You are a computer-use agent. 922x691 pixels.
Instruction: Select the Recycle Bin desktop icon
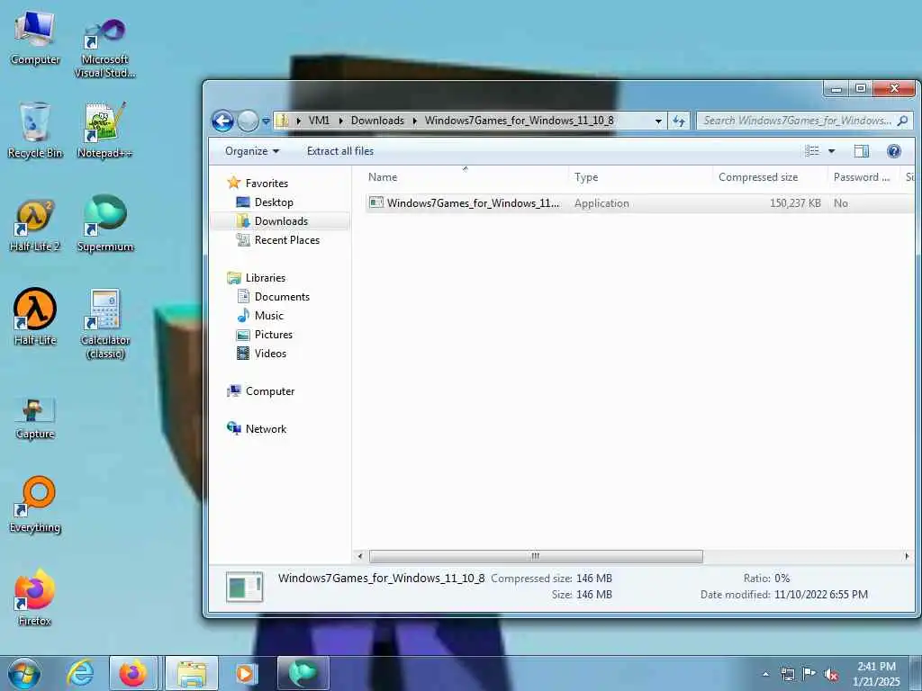[35, 130]
